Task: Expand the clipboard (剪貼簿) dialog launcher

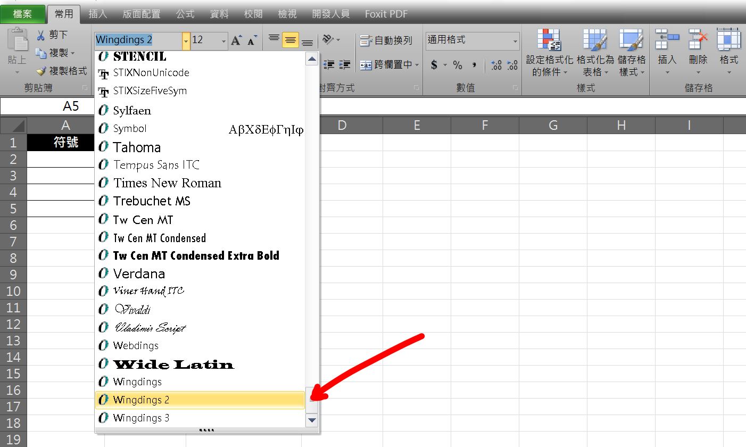Action: 84,87
